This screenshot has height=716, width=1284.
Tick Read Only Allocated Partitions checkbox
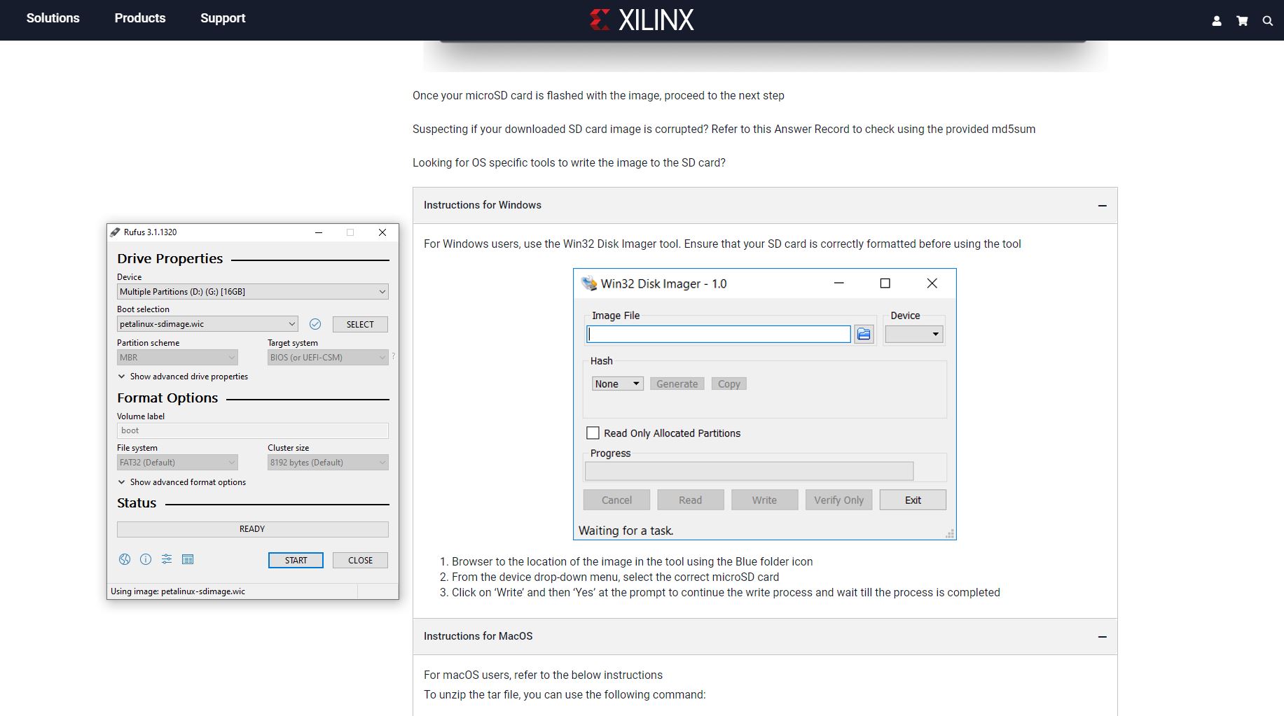click(x=593, y=433)
